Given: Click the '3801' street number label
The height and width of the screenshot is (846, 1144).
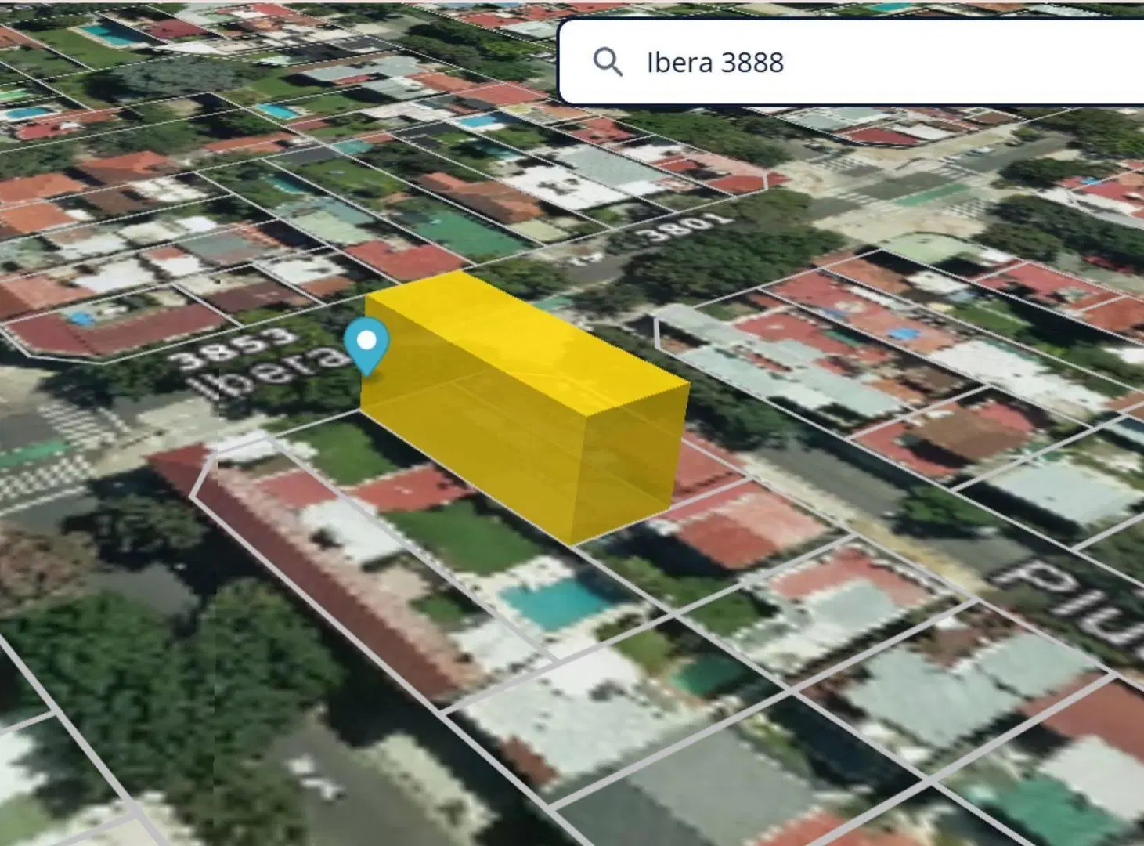Looking at the screenshot, I should coord(683,226).
